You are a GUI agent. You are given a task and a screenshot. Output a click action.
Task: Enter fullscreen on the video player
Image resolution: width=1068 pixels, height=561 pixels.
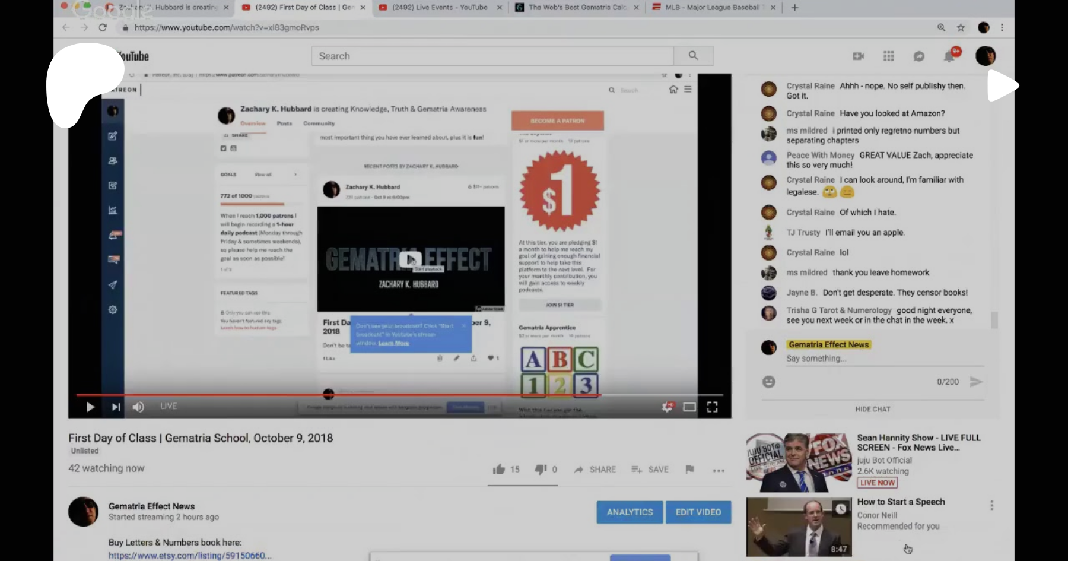click(x=712, y=407)
